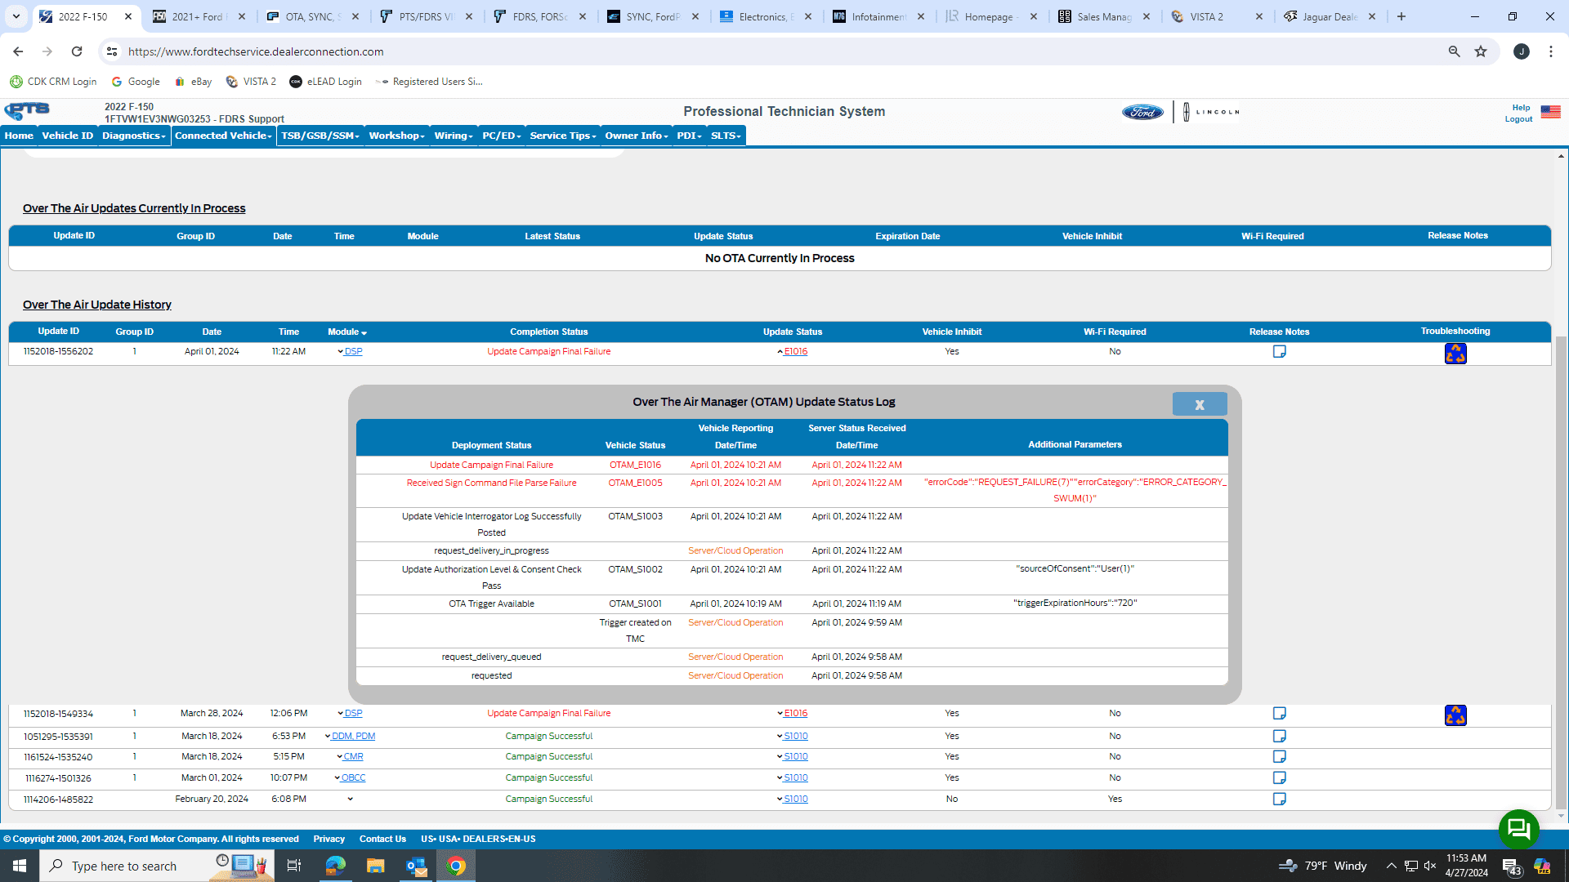Bookmark this page with the star icon

pyautogui.click(x=1481, y=51)
